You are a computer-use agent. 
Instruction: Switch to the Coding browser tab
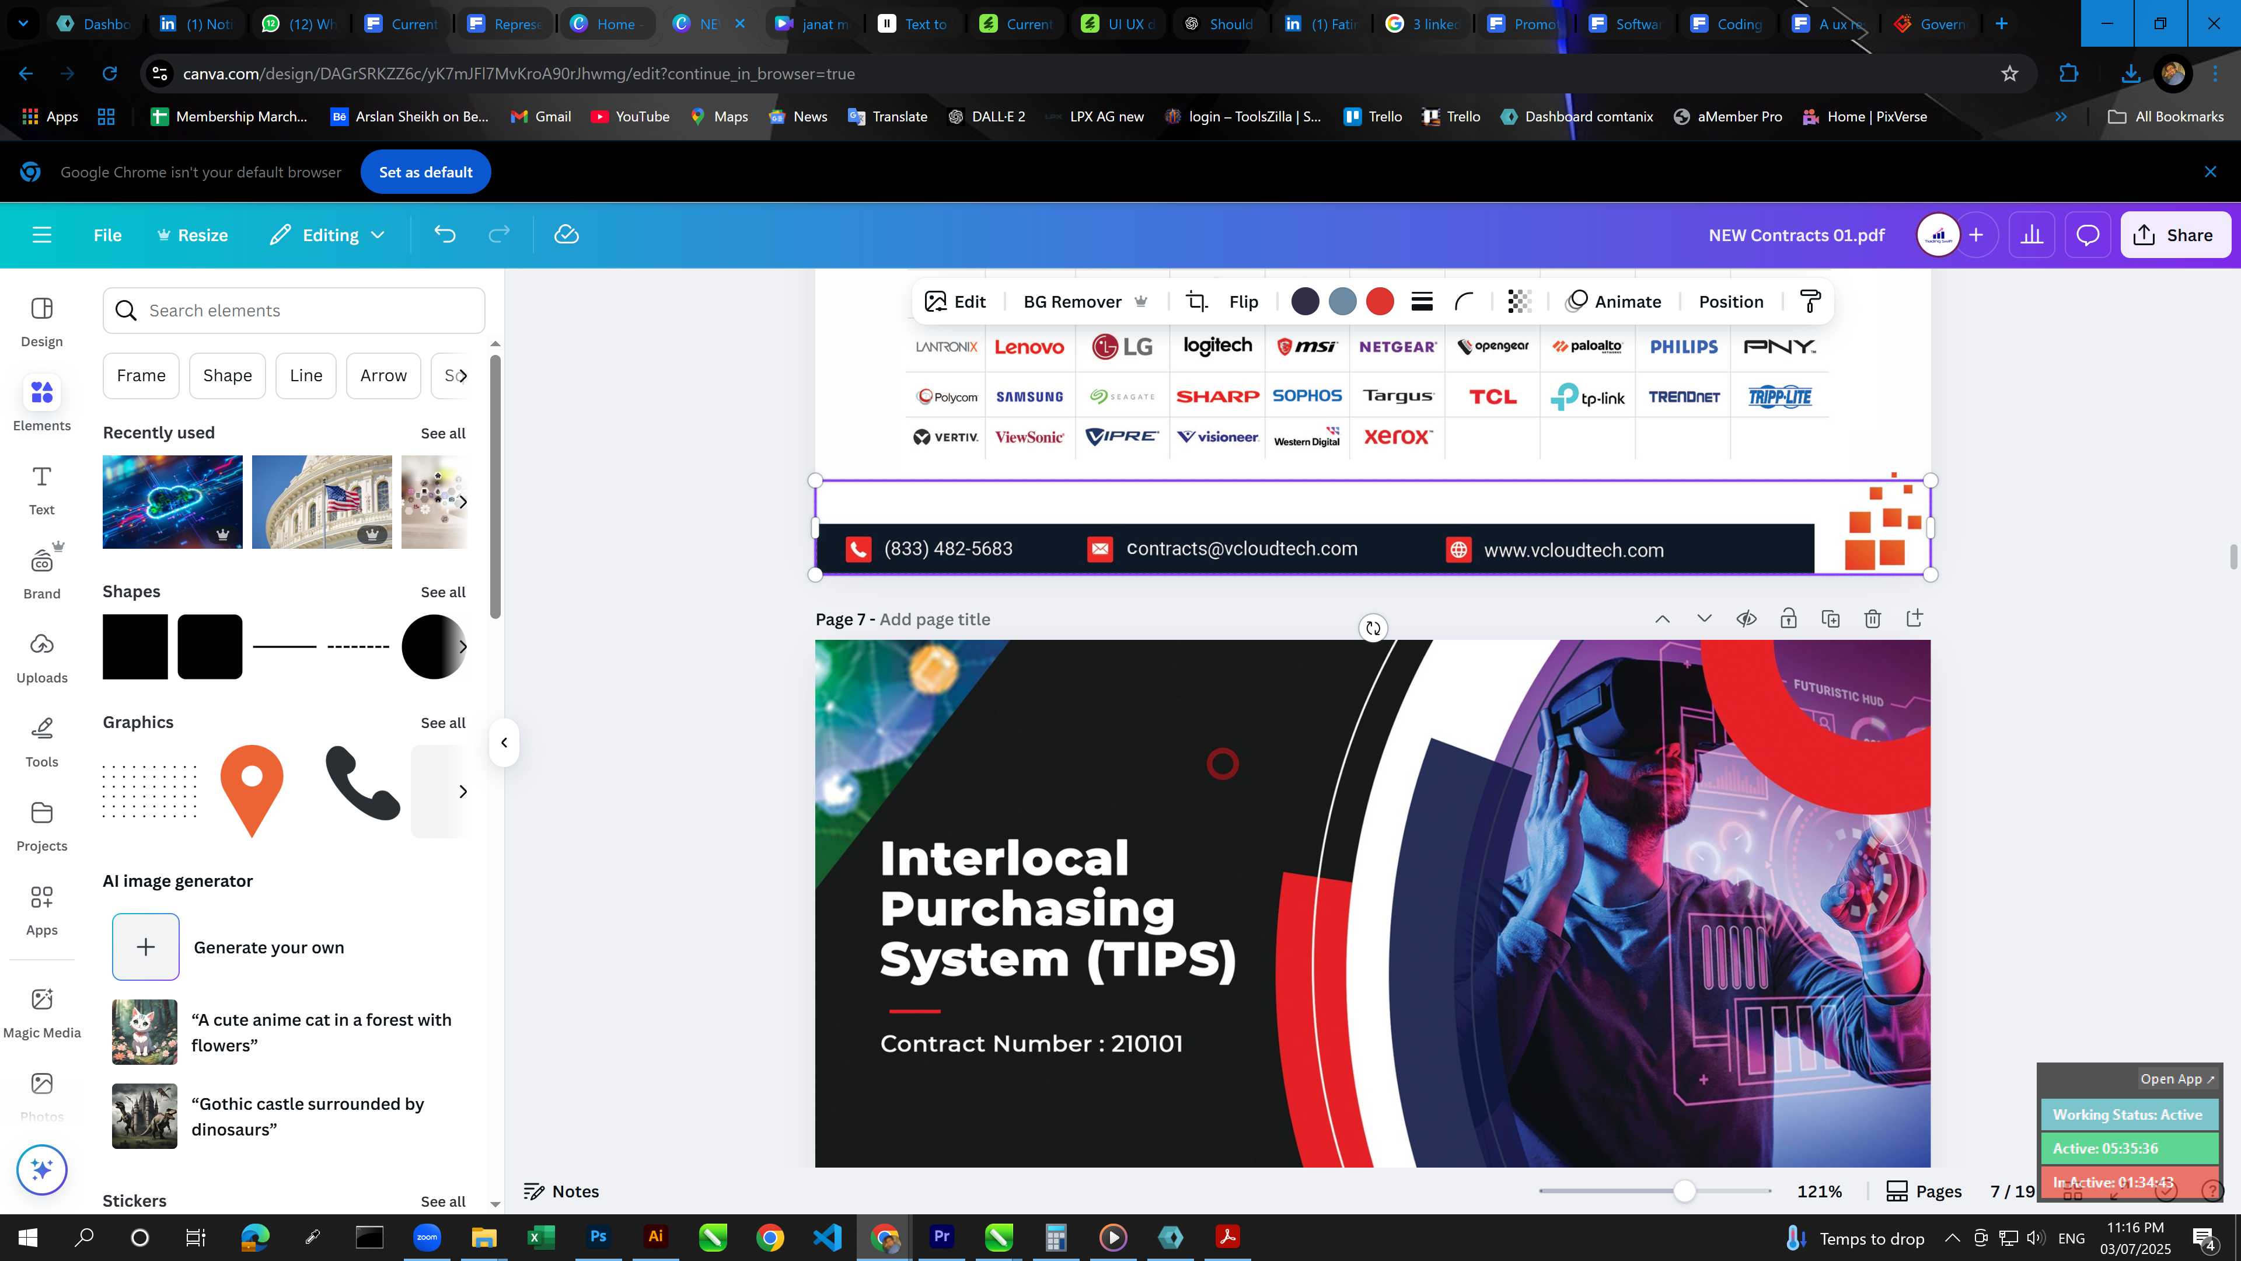tap(1727, 23)
